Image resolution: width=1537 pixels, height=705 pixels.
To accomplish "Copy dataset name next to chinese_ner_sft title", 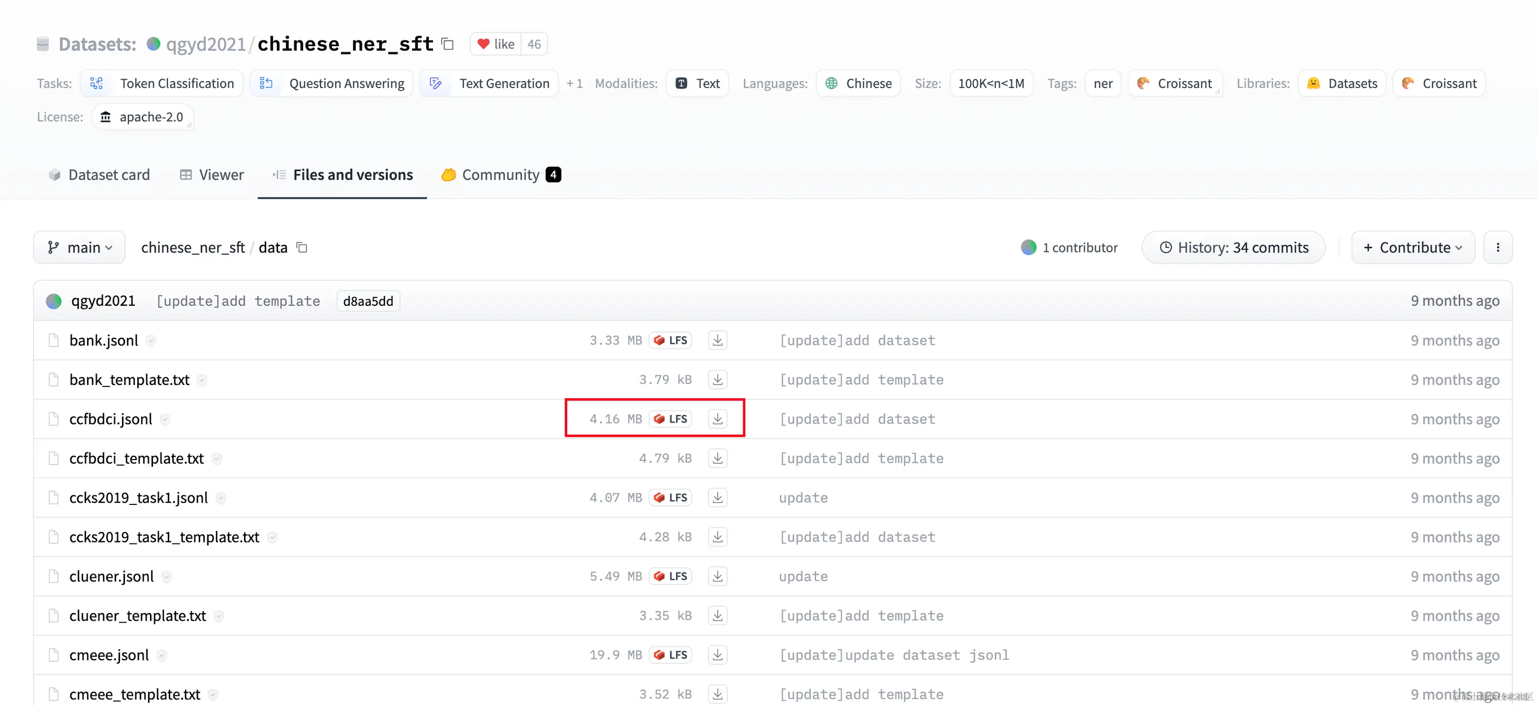I will pos(447,44).
